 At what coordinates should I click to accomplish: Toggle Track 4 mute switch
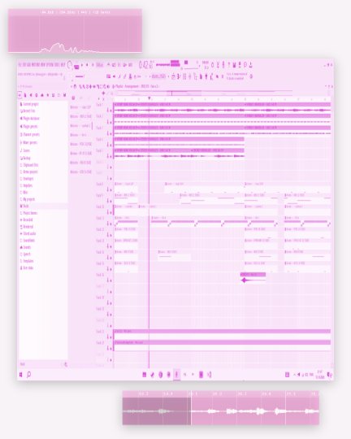coord(110,145)
